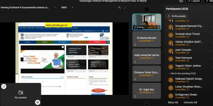Click News & Updates heading
Image resolution: width=213 pixels, height=106 pixels.
(27, 77)
